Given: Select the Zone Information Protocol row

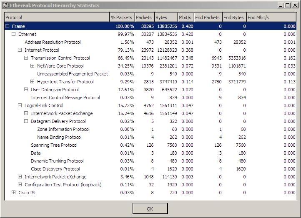Looking at the screenshot, I should [150, 129].
